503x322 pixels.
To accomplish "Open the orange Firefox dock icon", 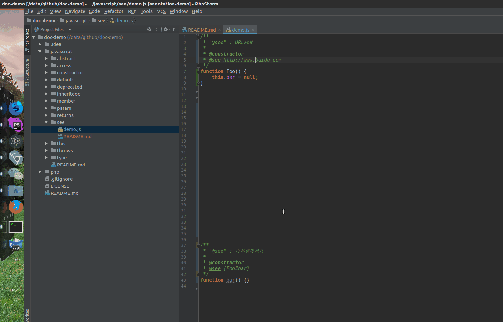I will click(x=16, y=207).
